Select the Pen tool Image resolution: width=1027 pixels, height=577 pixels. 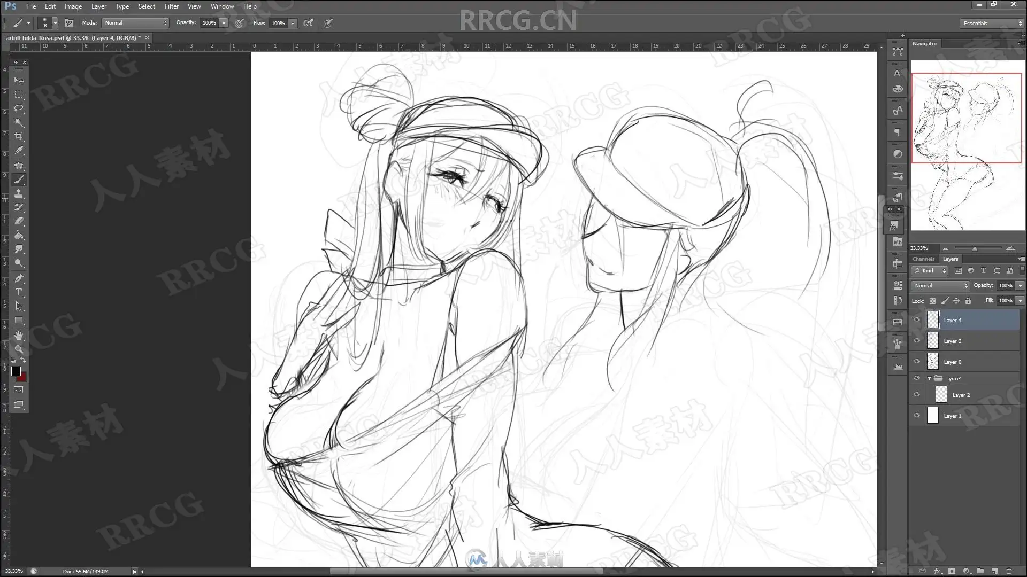coord(19,278)
